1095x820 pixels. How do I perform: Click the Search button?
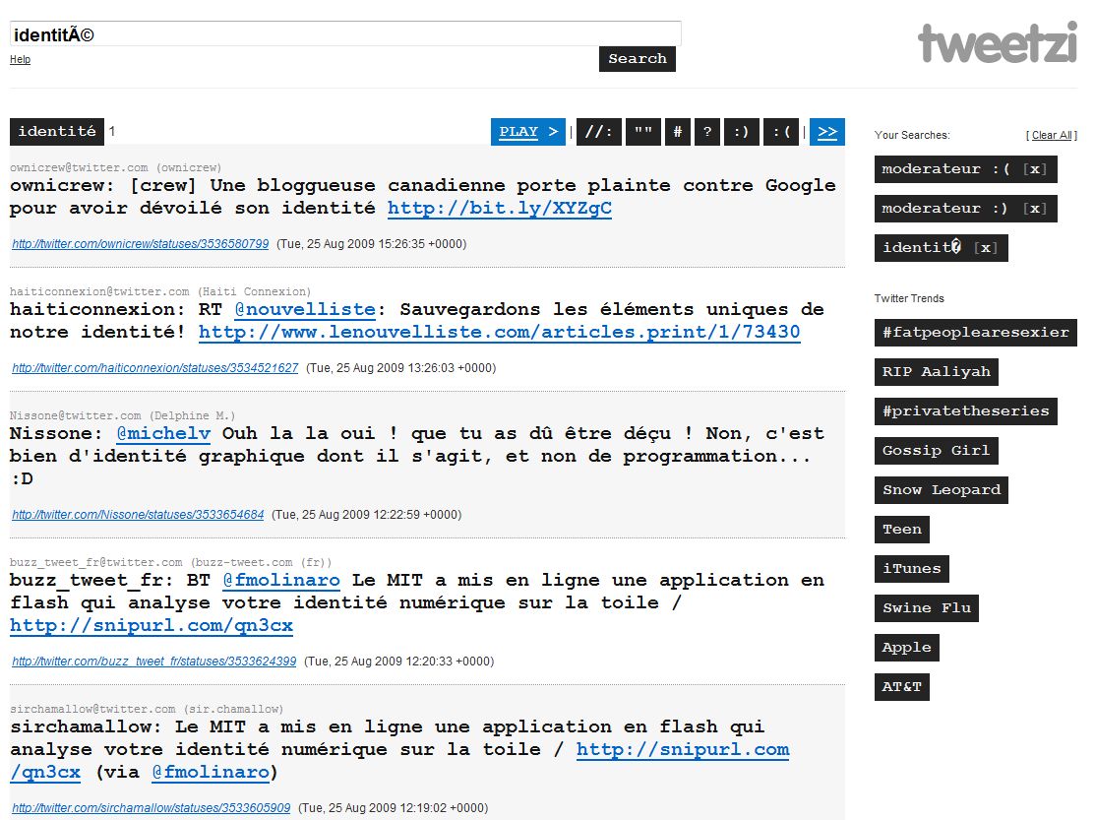point(637,59)
